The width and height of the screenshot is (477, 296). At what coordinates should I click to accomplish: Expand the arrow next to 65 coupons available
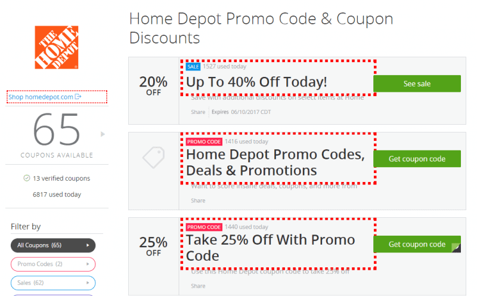(x=103, y=134)
